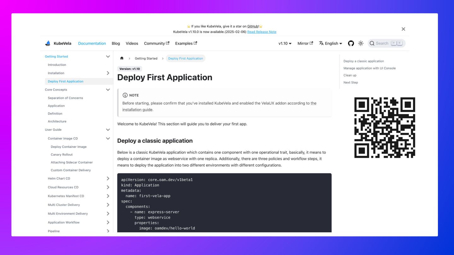This screenshot has width=454, height=255.
Task: Click the language translate icon
Action: coord(321,43)
